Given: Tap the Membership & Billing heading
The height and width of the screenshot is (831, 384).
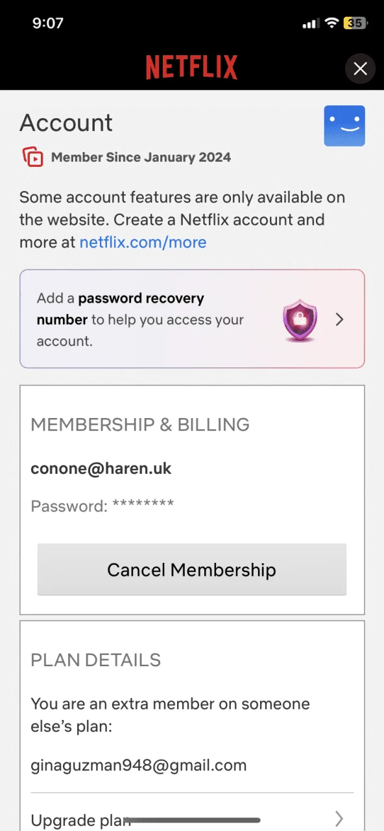Looking at the screenshot, I should click(140, 425).
